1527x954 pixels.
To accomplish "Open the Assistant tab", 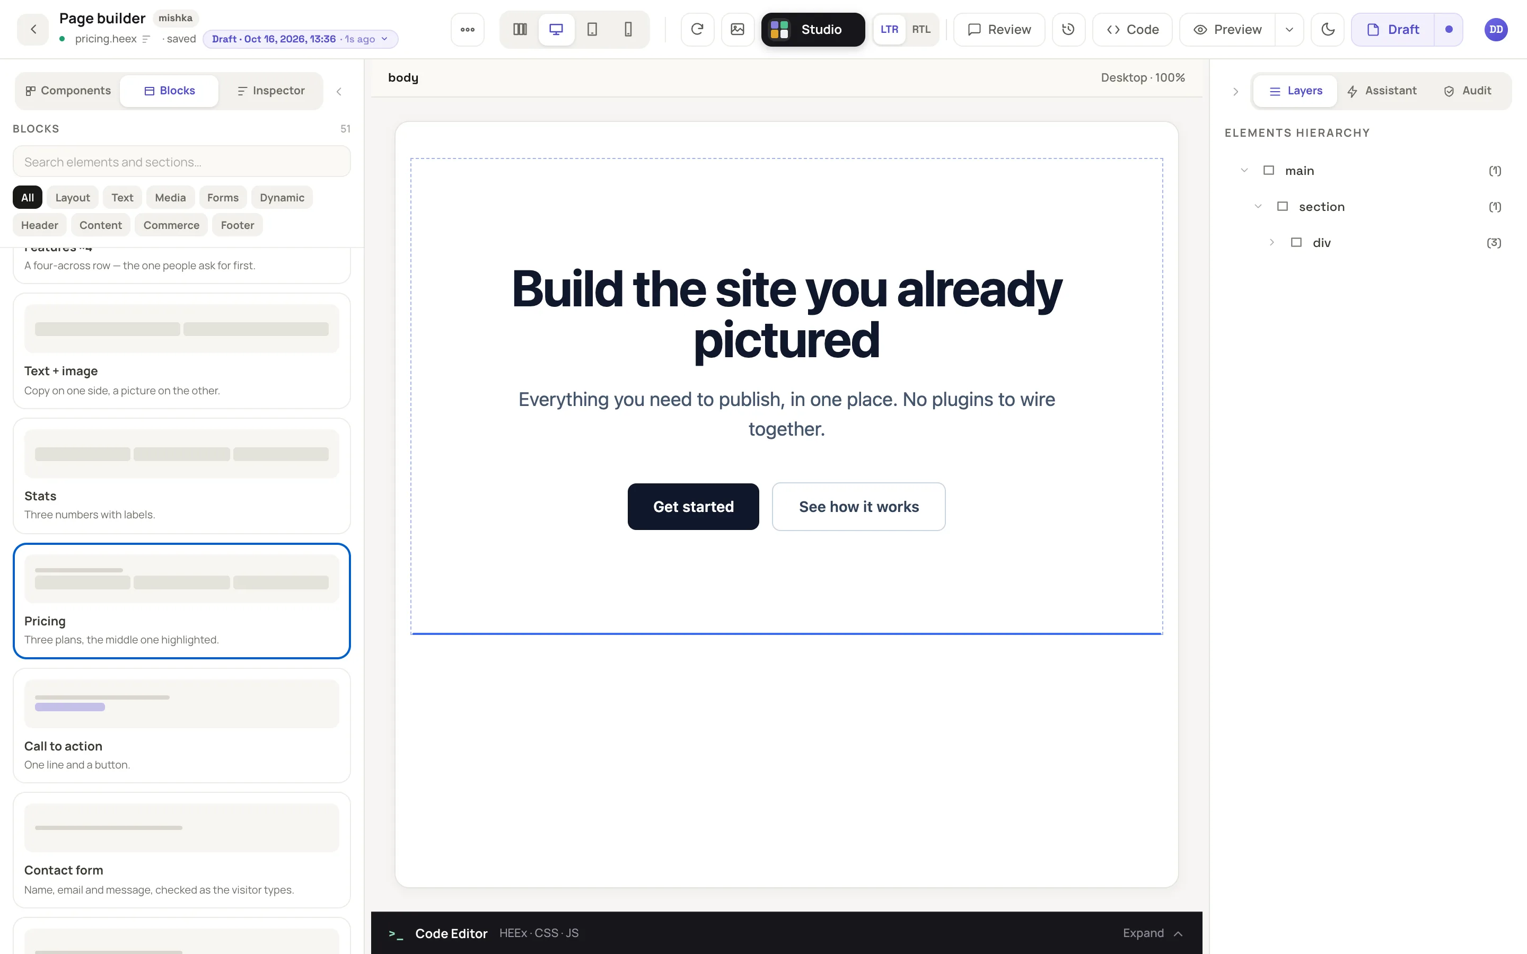I will (x=1382, y=91).
